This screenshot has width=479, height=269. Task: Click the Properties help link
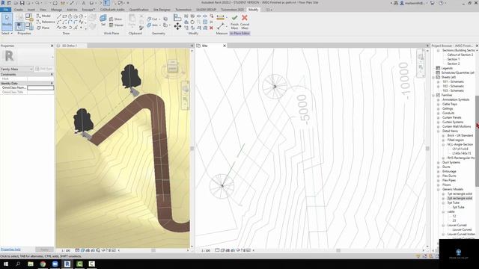click(10, 250)
